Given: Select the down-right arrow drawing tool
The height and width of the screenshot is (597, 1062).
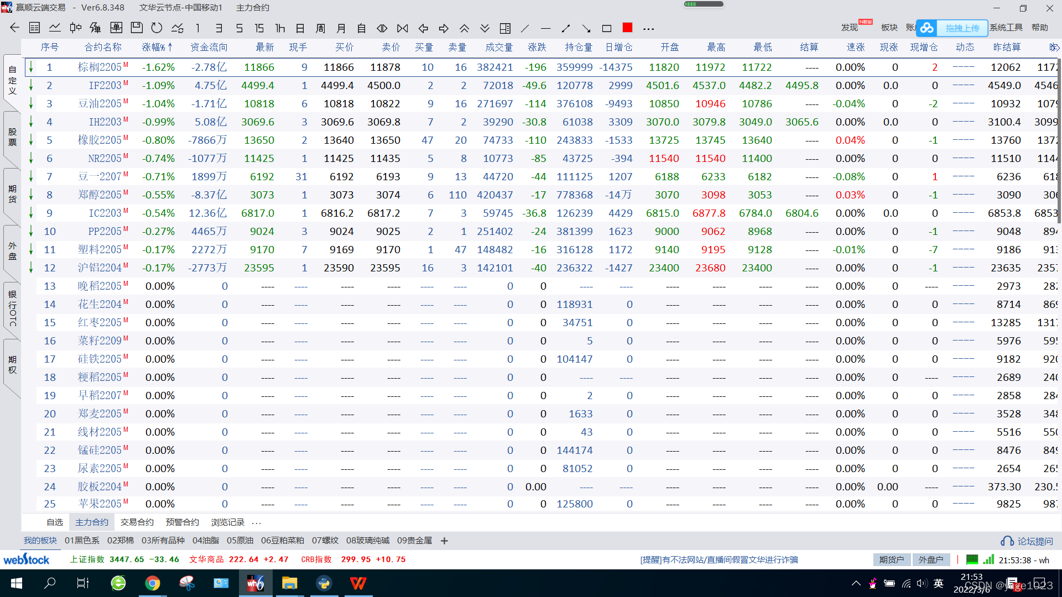Looking at the screenshot, I should click(x=586, y=28).
